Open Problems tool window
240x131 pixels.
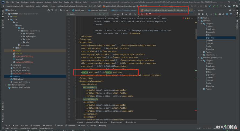pos(35,126)
